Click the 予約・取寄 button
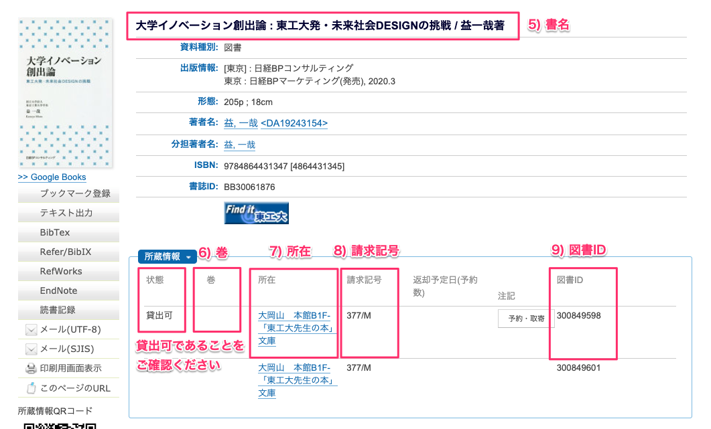Viewport: 711px width, 429px height. click(526, 319)
